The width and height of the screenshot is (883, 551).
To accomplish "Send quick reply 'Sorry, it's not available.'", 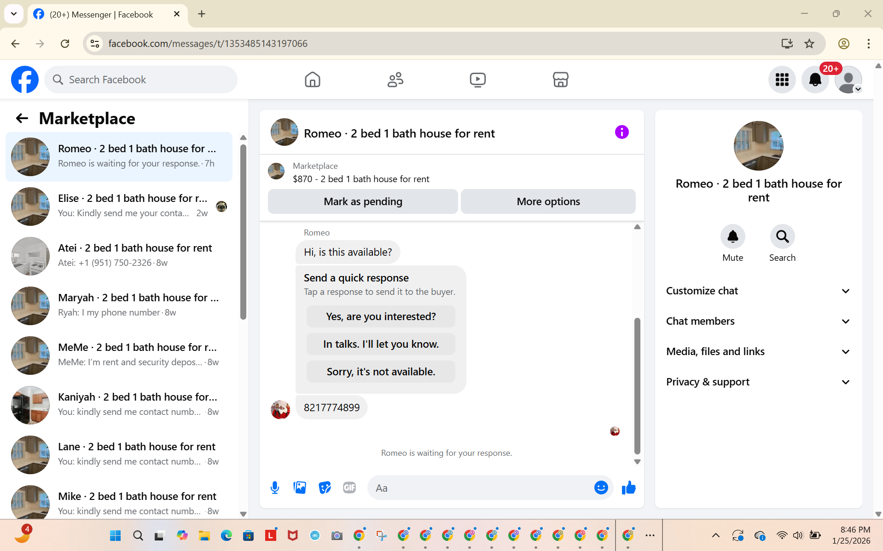I will point(381,372).
